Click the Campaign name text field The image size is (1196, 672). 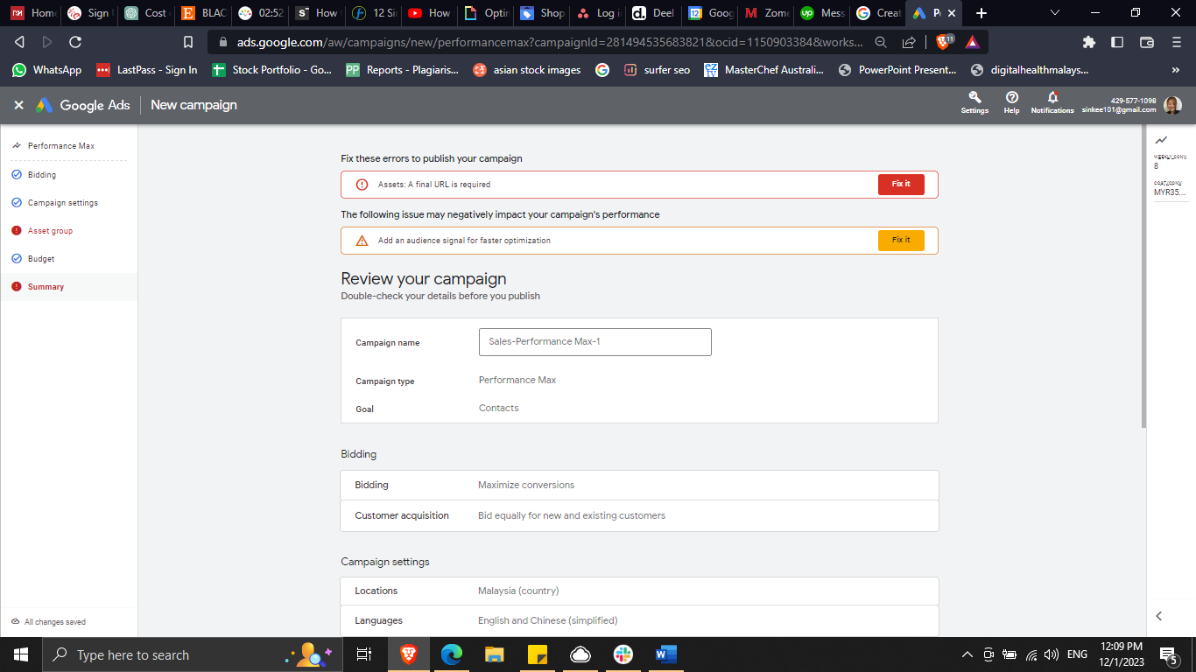[x=594, y=342]
